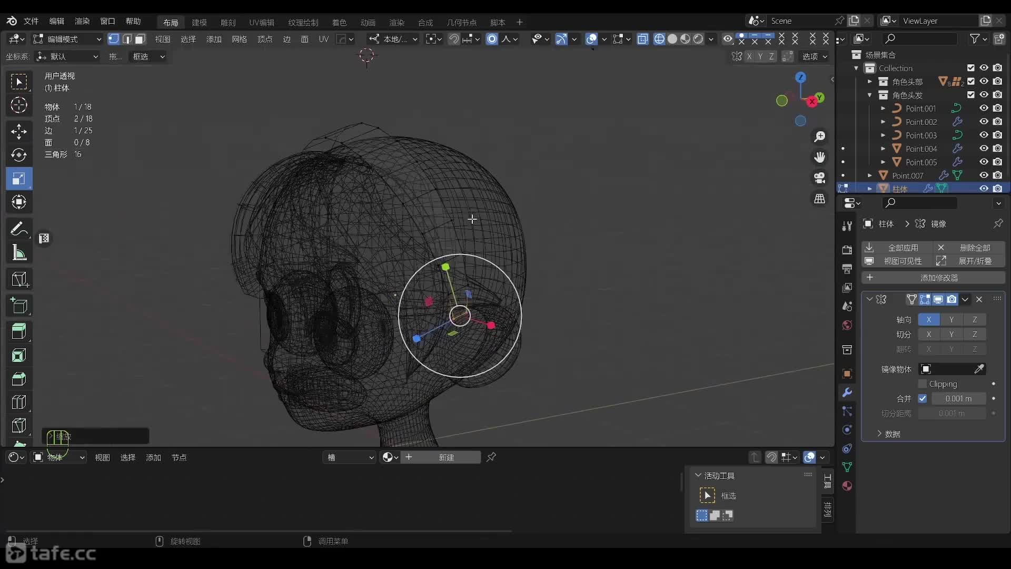Enable the Clipping checkbox
Screen dimensions: 1011x569
click(923, 384)
